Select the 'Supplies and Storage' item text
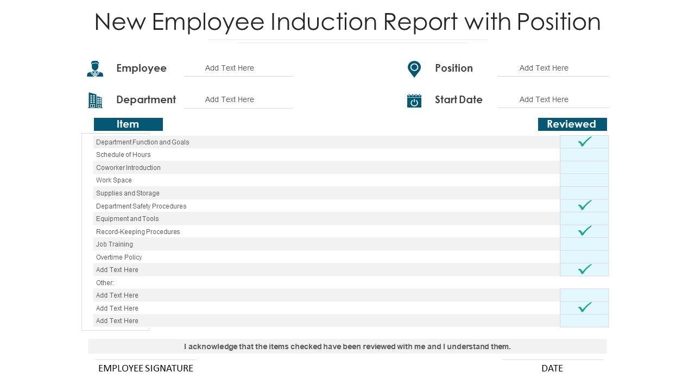Image resolution: width=695 pixels, height=391 pixels. click(x=128, y=193)
